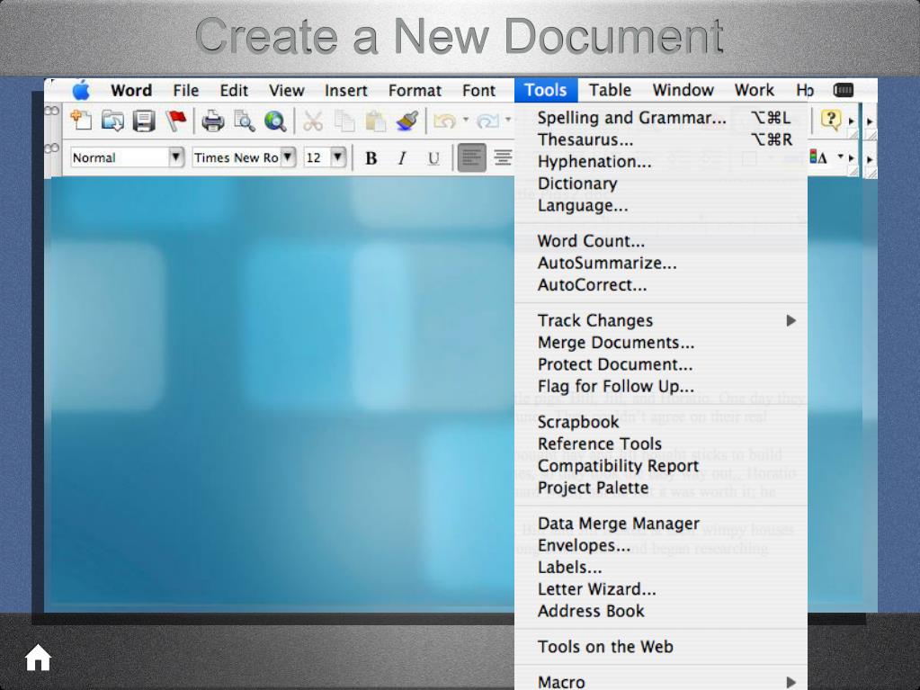The image size is (920, 690).
Task: Expand Standard toolbar overflow arrow beside Help
Action: coord(852,121)
